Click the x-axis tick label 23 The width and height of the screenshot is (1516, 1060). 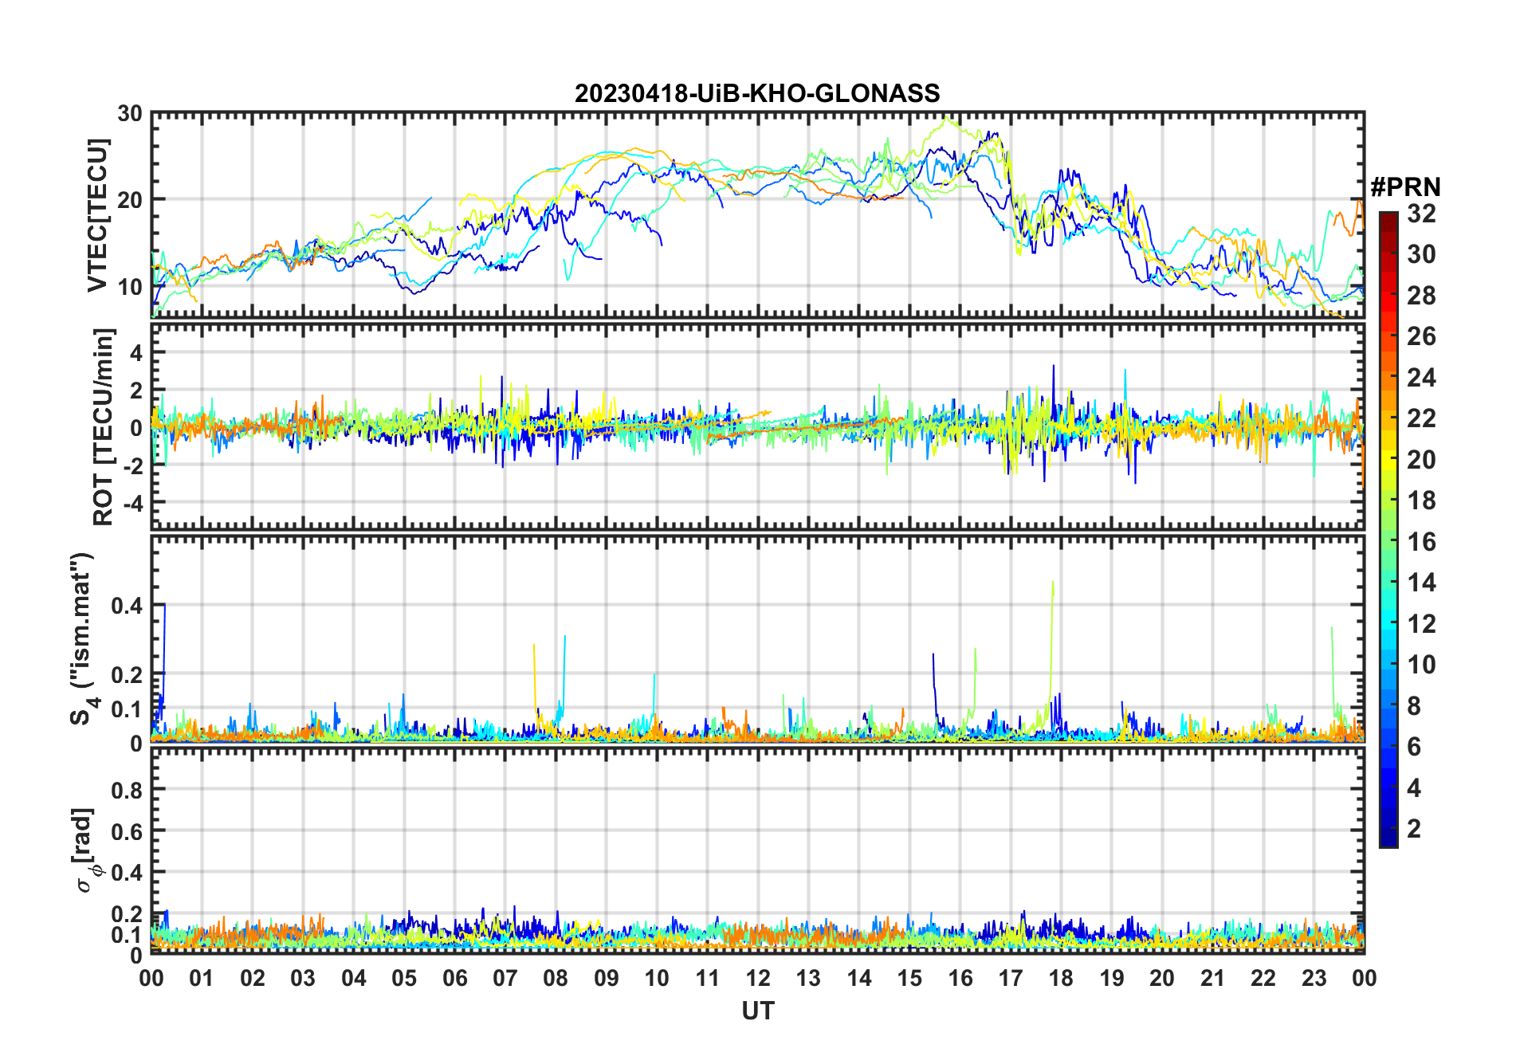pos(1314,978)
